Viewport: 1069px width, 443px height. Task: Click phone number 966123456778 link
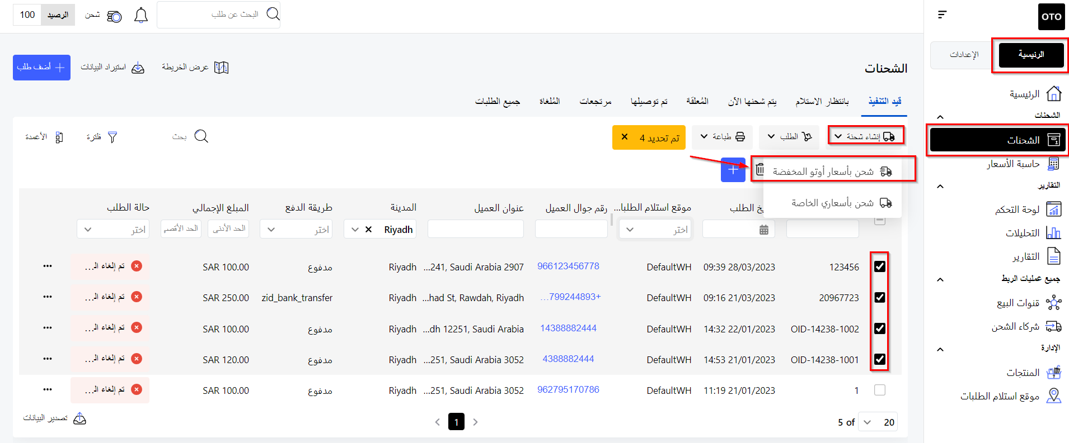point(568,266)
